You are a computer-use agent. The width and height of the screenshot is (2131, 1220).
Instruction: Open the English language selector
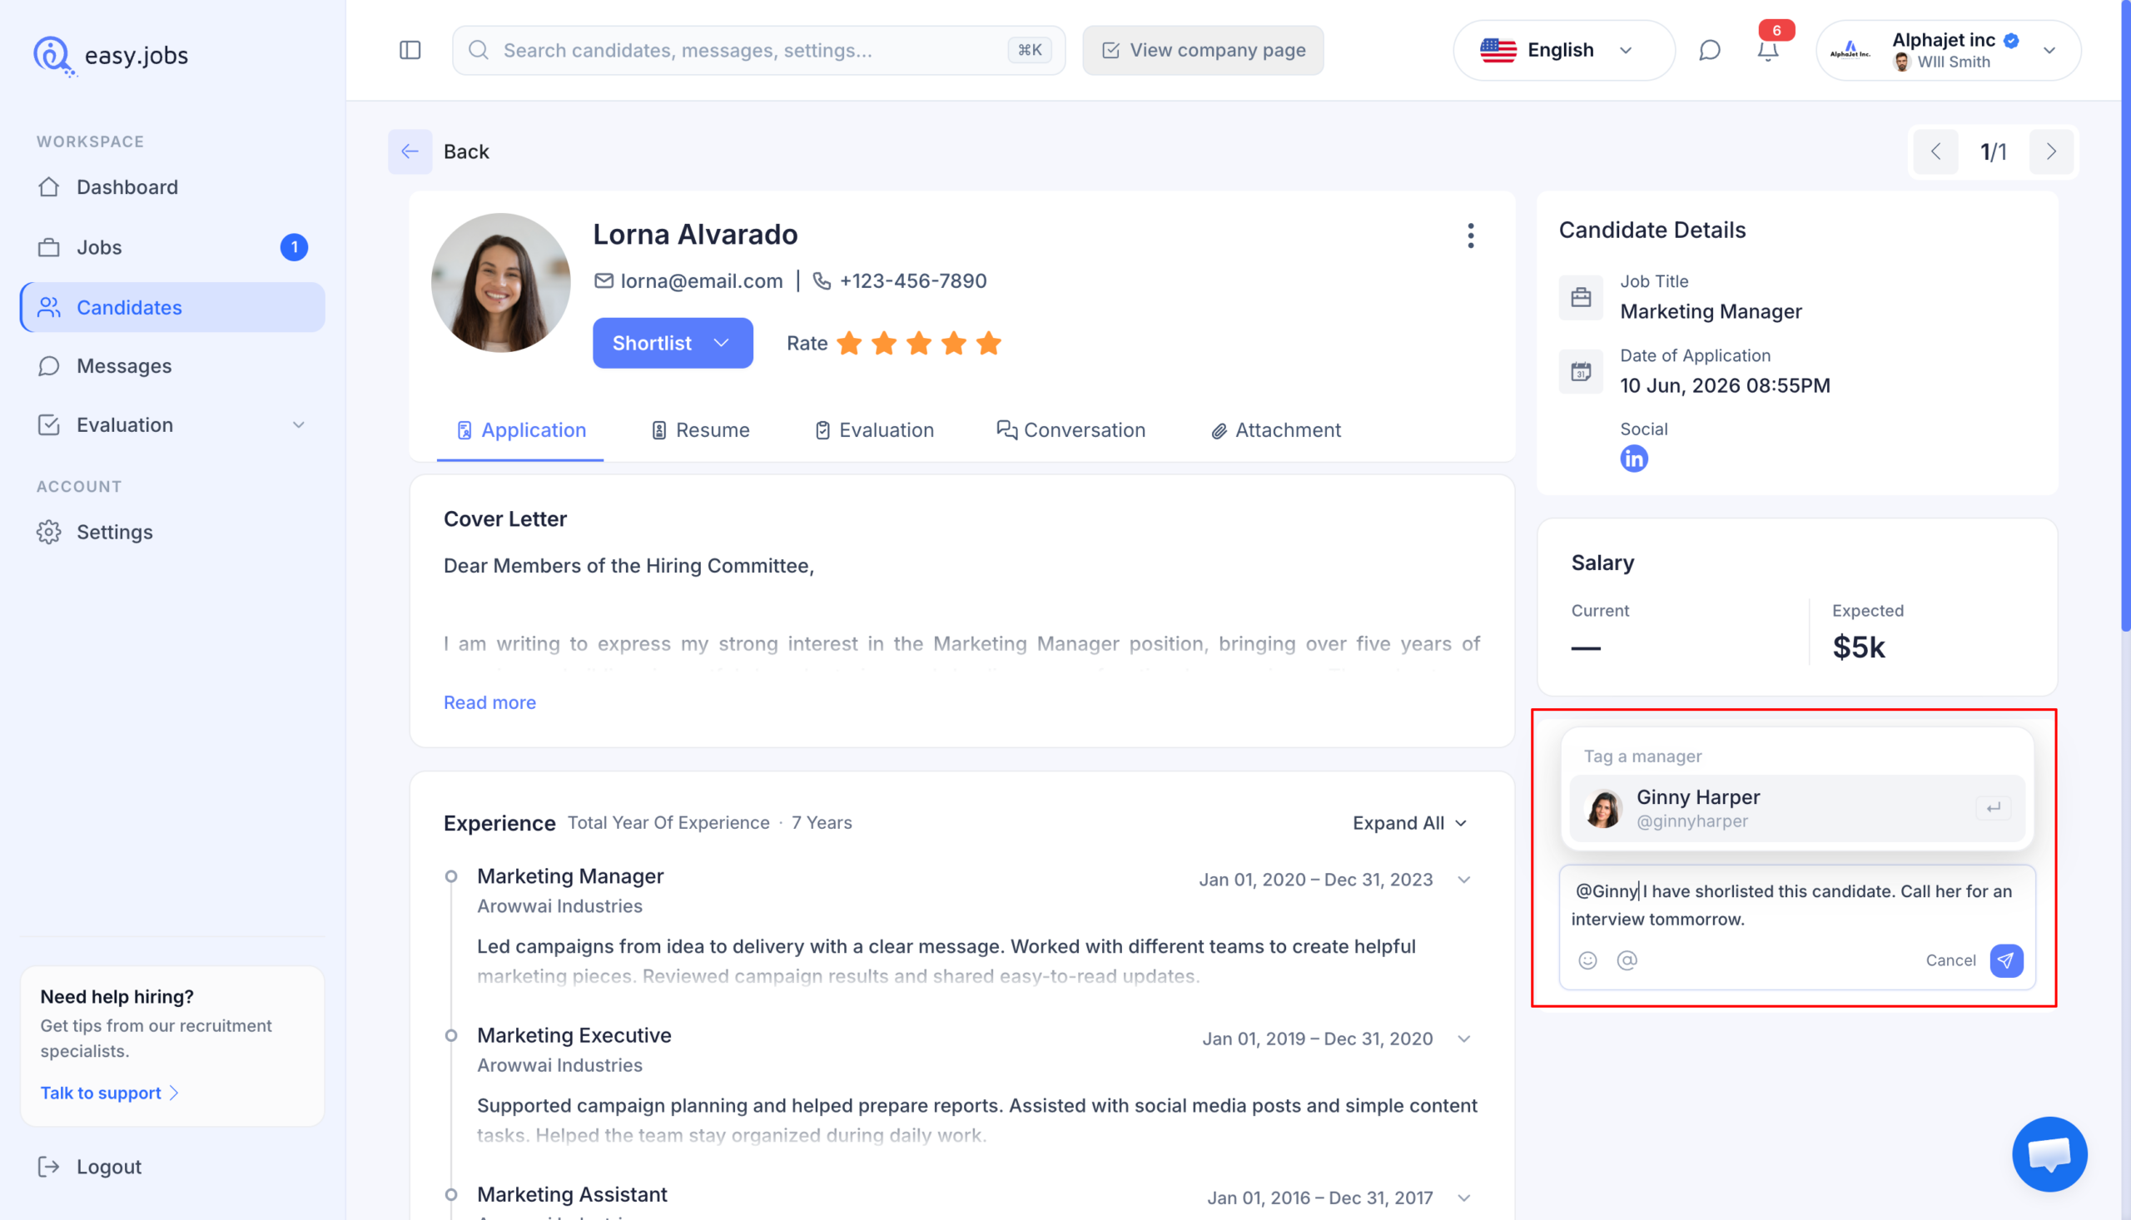1562,50
